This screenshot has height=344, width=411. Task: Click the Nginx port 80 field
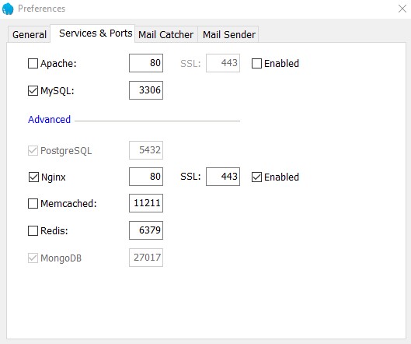(x=146, y=177)
